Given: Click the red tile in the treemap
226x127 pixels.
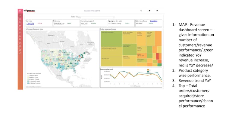Looking at the screenshot, I should click(x=157, y=56).
